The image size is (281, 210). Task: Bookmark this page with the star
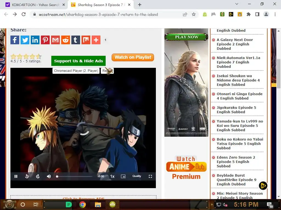click(194, 14)
